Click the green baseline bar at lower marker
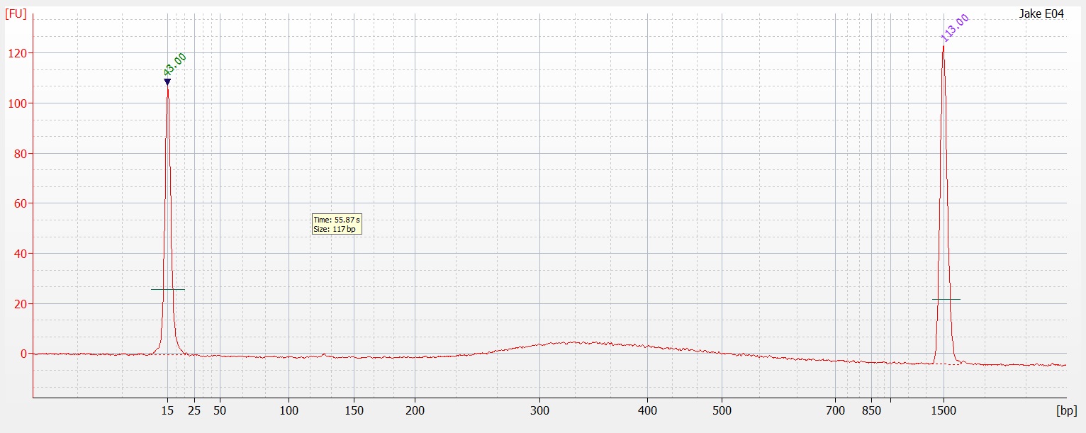 click(168, 289)
